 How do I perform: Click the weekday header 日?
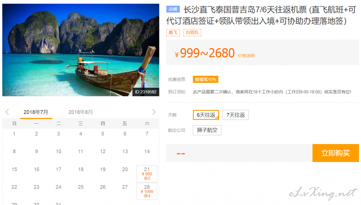[x=14, y=124]
